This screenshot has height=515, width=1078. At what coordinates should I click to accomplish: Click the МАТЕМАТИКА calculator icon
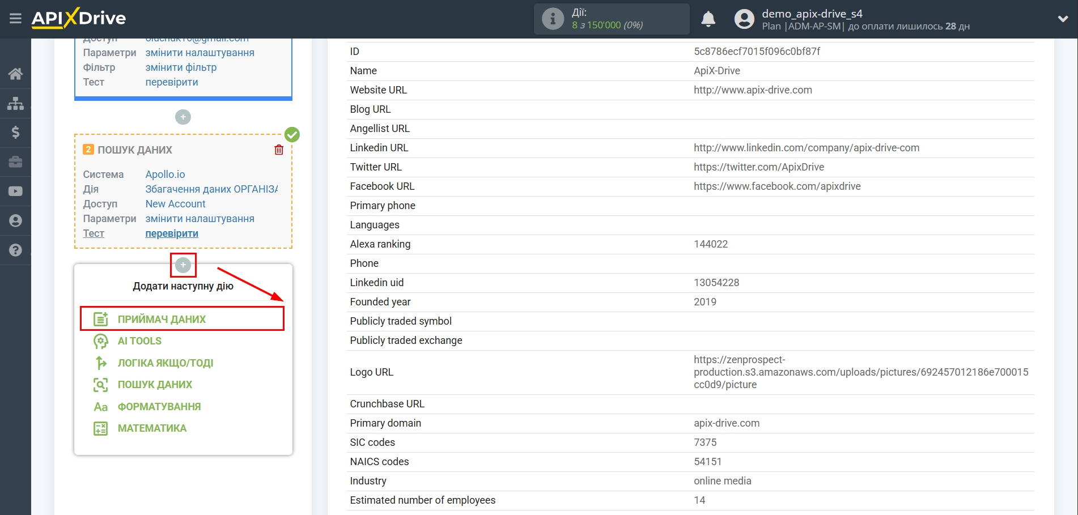[x=100, y=428]
